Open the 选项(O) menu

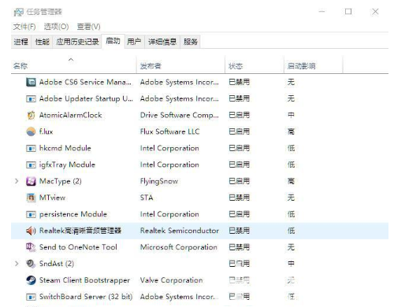56,27
